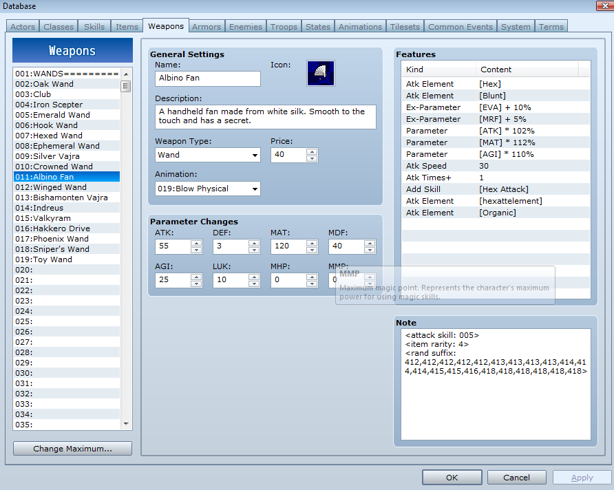
Task: Decrease the LUK parameter
Action: [254, 284]
